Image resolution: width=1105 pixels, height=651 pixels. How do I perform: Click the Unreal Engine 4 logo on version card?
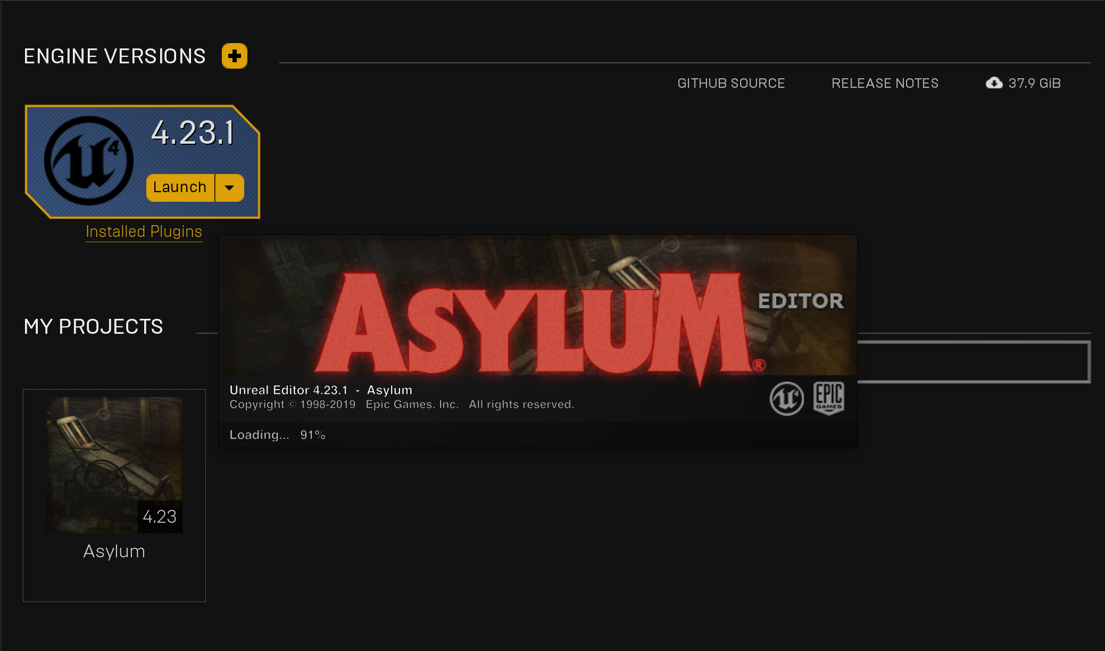pyautogui.click(x=89, y=160)
